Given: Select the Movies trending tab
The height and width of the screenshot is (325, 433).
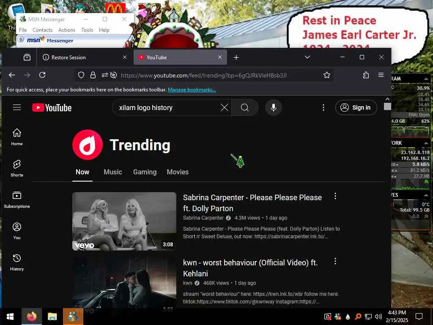Looking at the screenshot, I should [178, 172].
